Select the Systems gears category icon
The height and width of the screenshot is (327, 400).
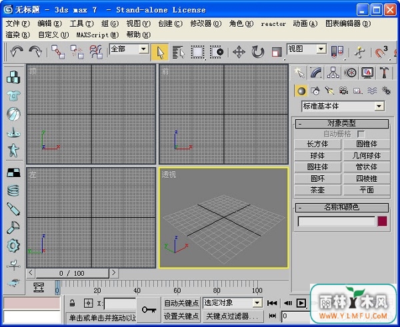386,91
